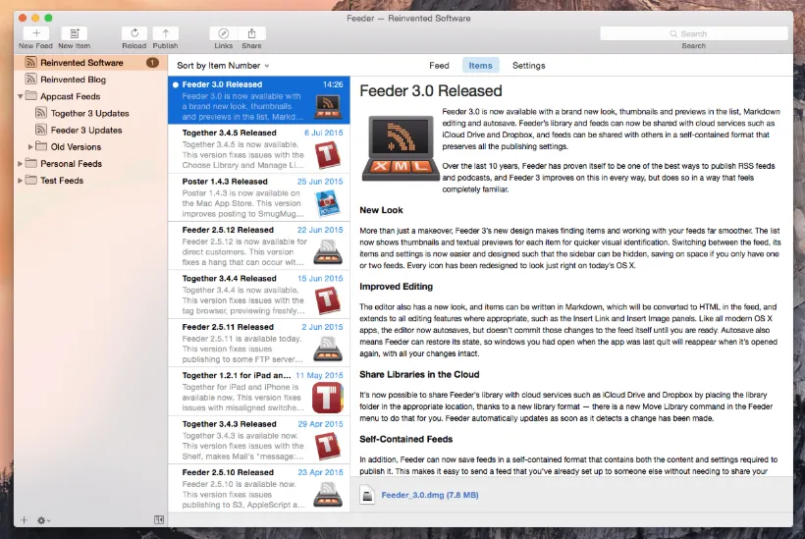Image resolution: width=805 pixels, height=539 pixels.
Task: Open the Sort by Item Number dropdown
Action: pos(223,66)
